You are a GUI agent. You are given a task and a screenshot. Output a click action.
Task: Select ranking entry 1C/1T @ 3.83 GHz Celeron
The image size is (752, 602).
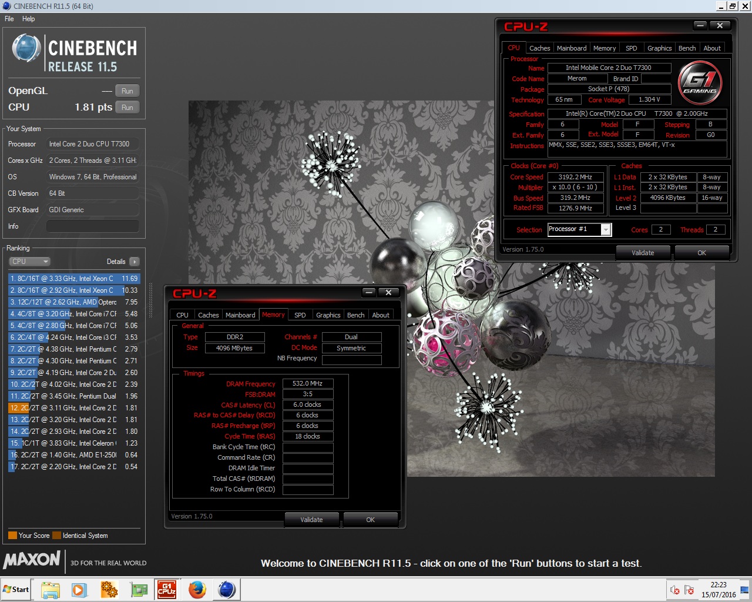coord(74,443)
